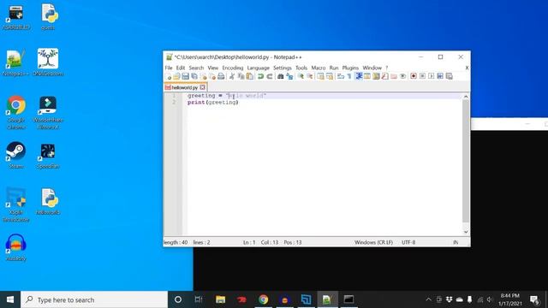Paste using the clipboard toolbar icon
Screen dimensions: 548x308
point(249,76)
